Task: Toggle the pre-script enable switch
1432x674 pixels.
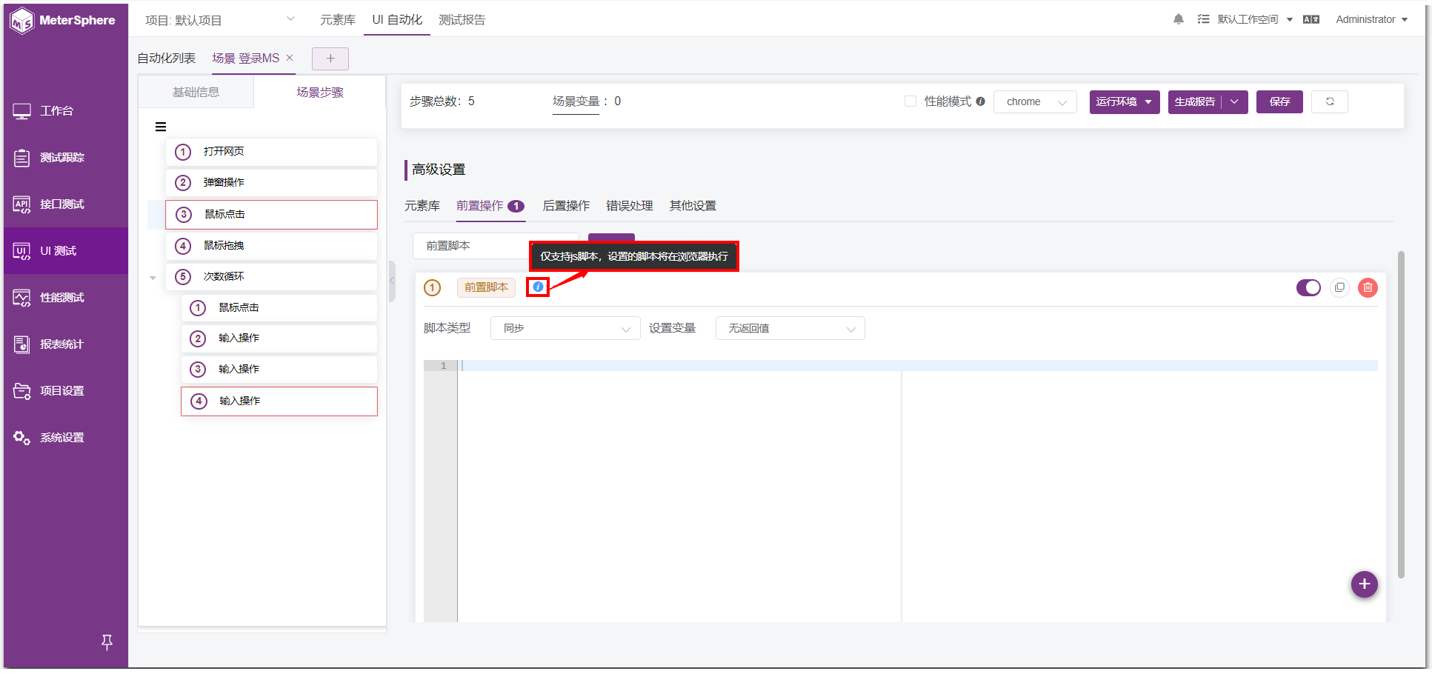Action: click(1308, 287)
